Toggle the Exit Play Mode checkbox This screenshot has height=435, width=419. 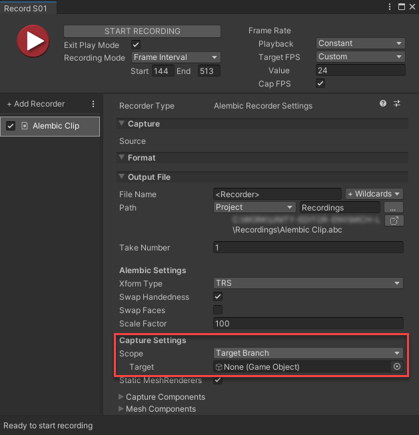coord(136,45)
